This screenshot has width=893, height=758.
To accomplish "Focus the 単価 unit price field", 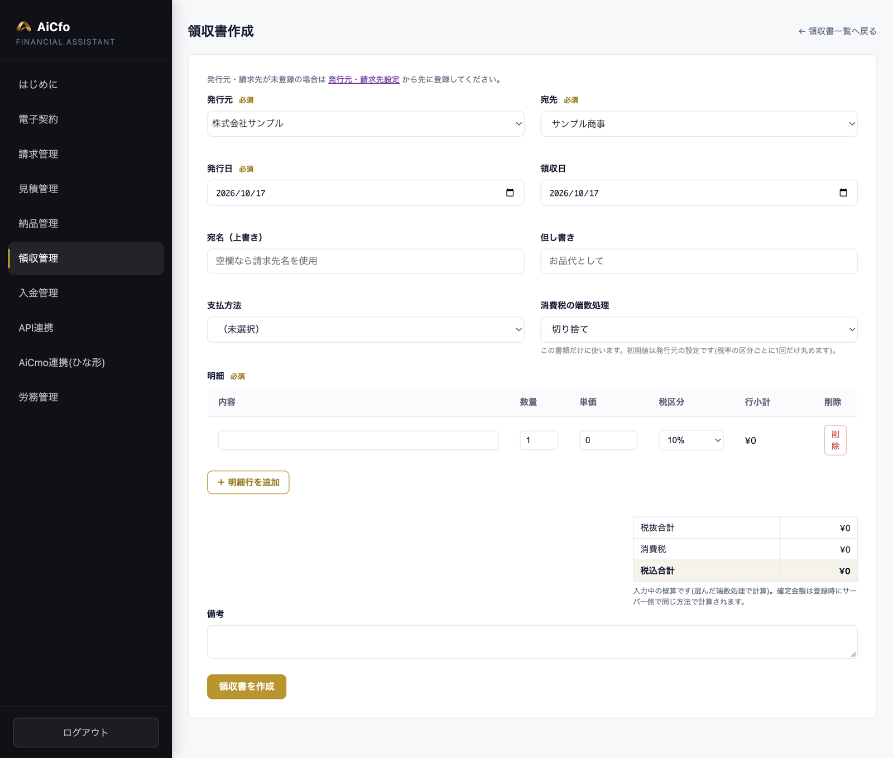I will point(608,440).
